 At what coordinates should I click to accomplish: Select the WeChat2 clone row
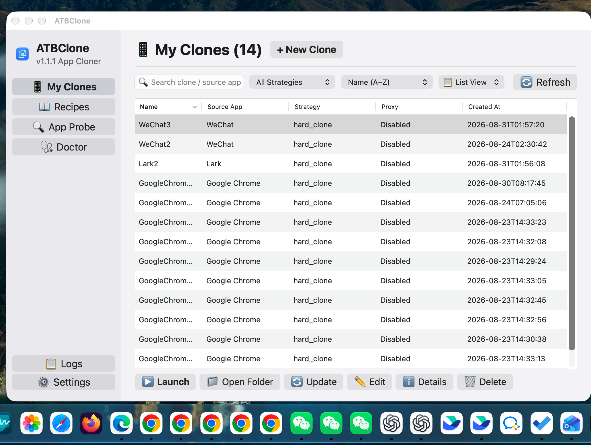(x=351, y=144)
